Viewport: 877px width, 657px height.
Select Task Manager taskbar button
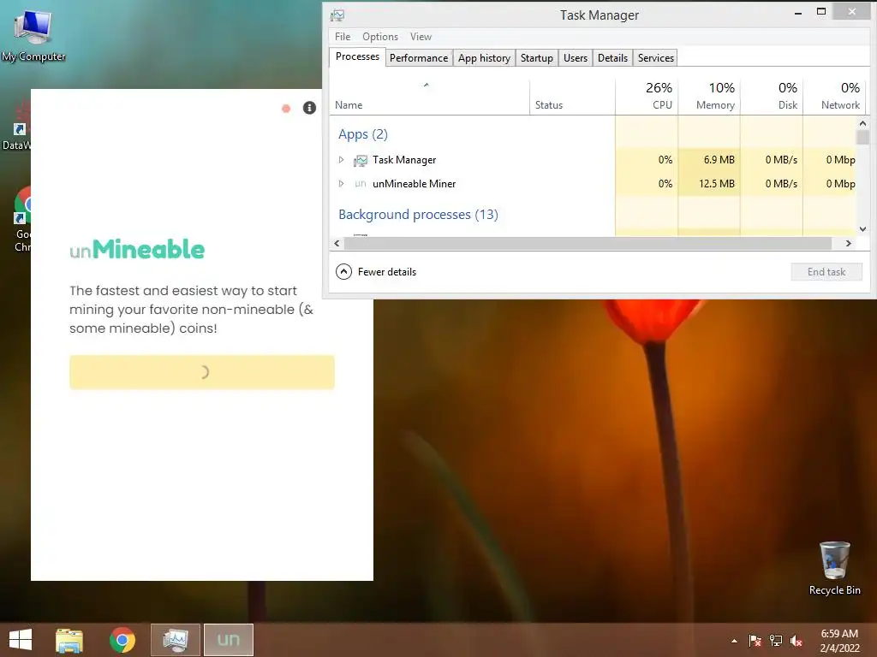(x=175, y=640)
